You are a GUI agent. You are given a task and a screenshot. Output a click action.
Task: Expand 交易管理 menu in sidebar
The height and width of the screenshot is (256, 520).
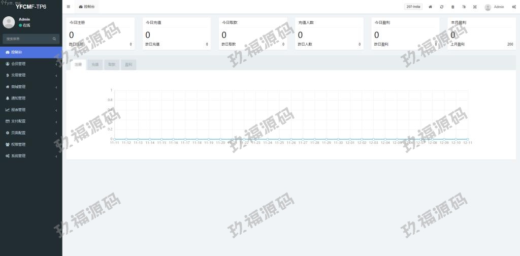click(x=31, y=75)
